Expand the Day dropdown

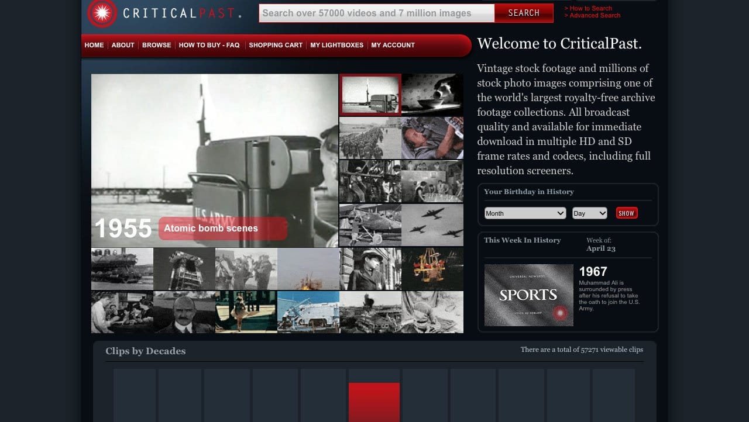tap(589, 213)
